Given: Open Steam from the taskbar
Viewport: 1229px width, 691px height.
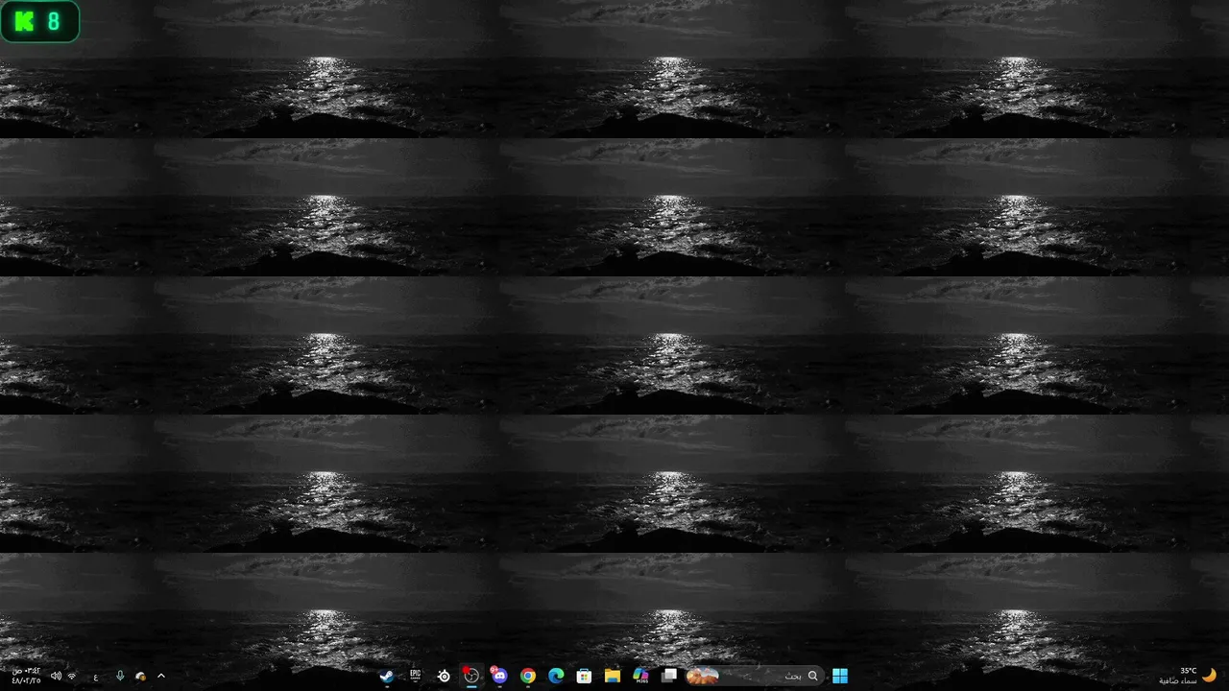Looking at the screenshot, I should pyautogui.click(x=386, y=676).
